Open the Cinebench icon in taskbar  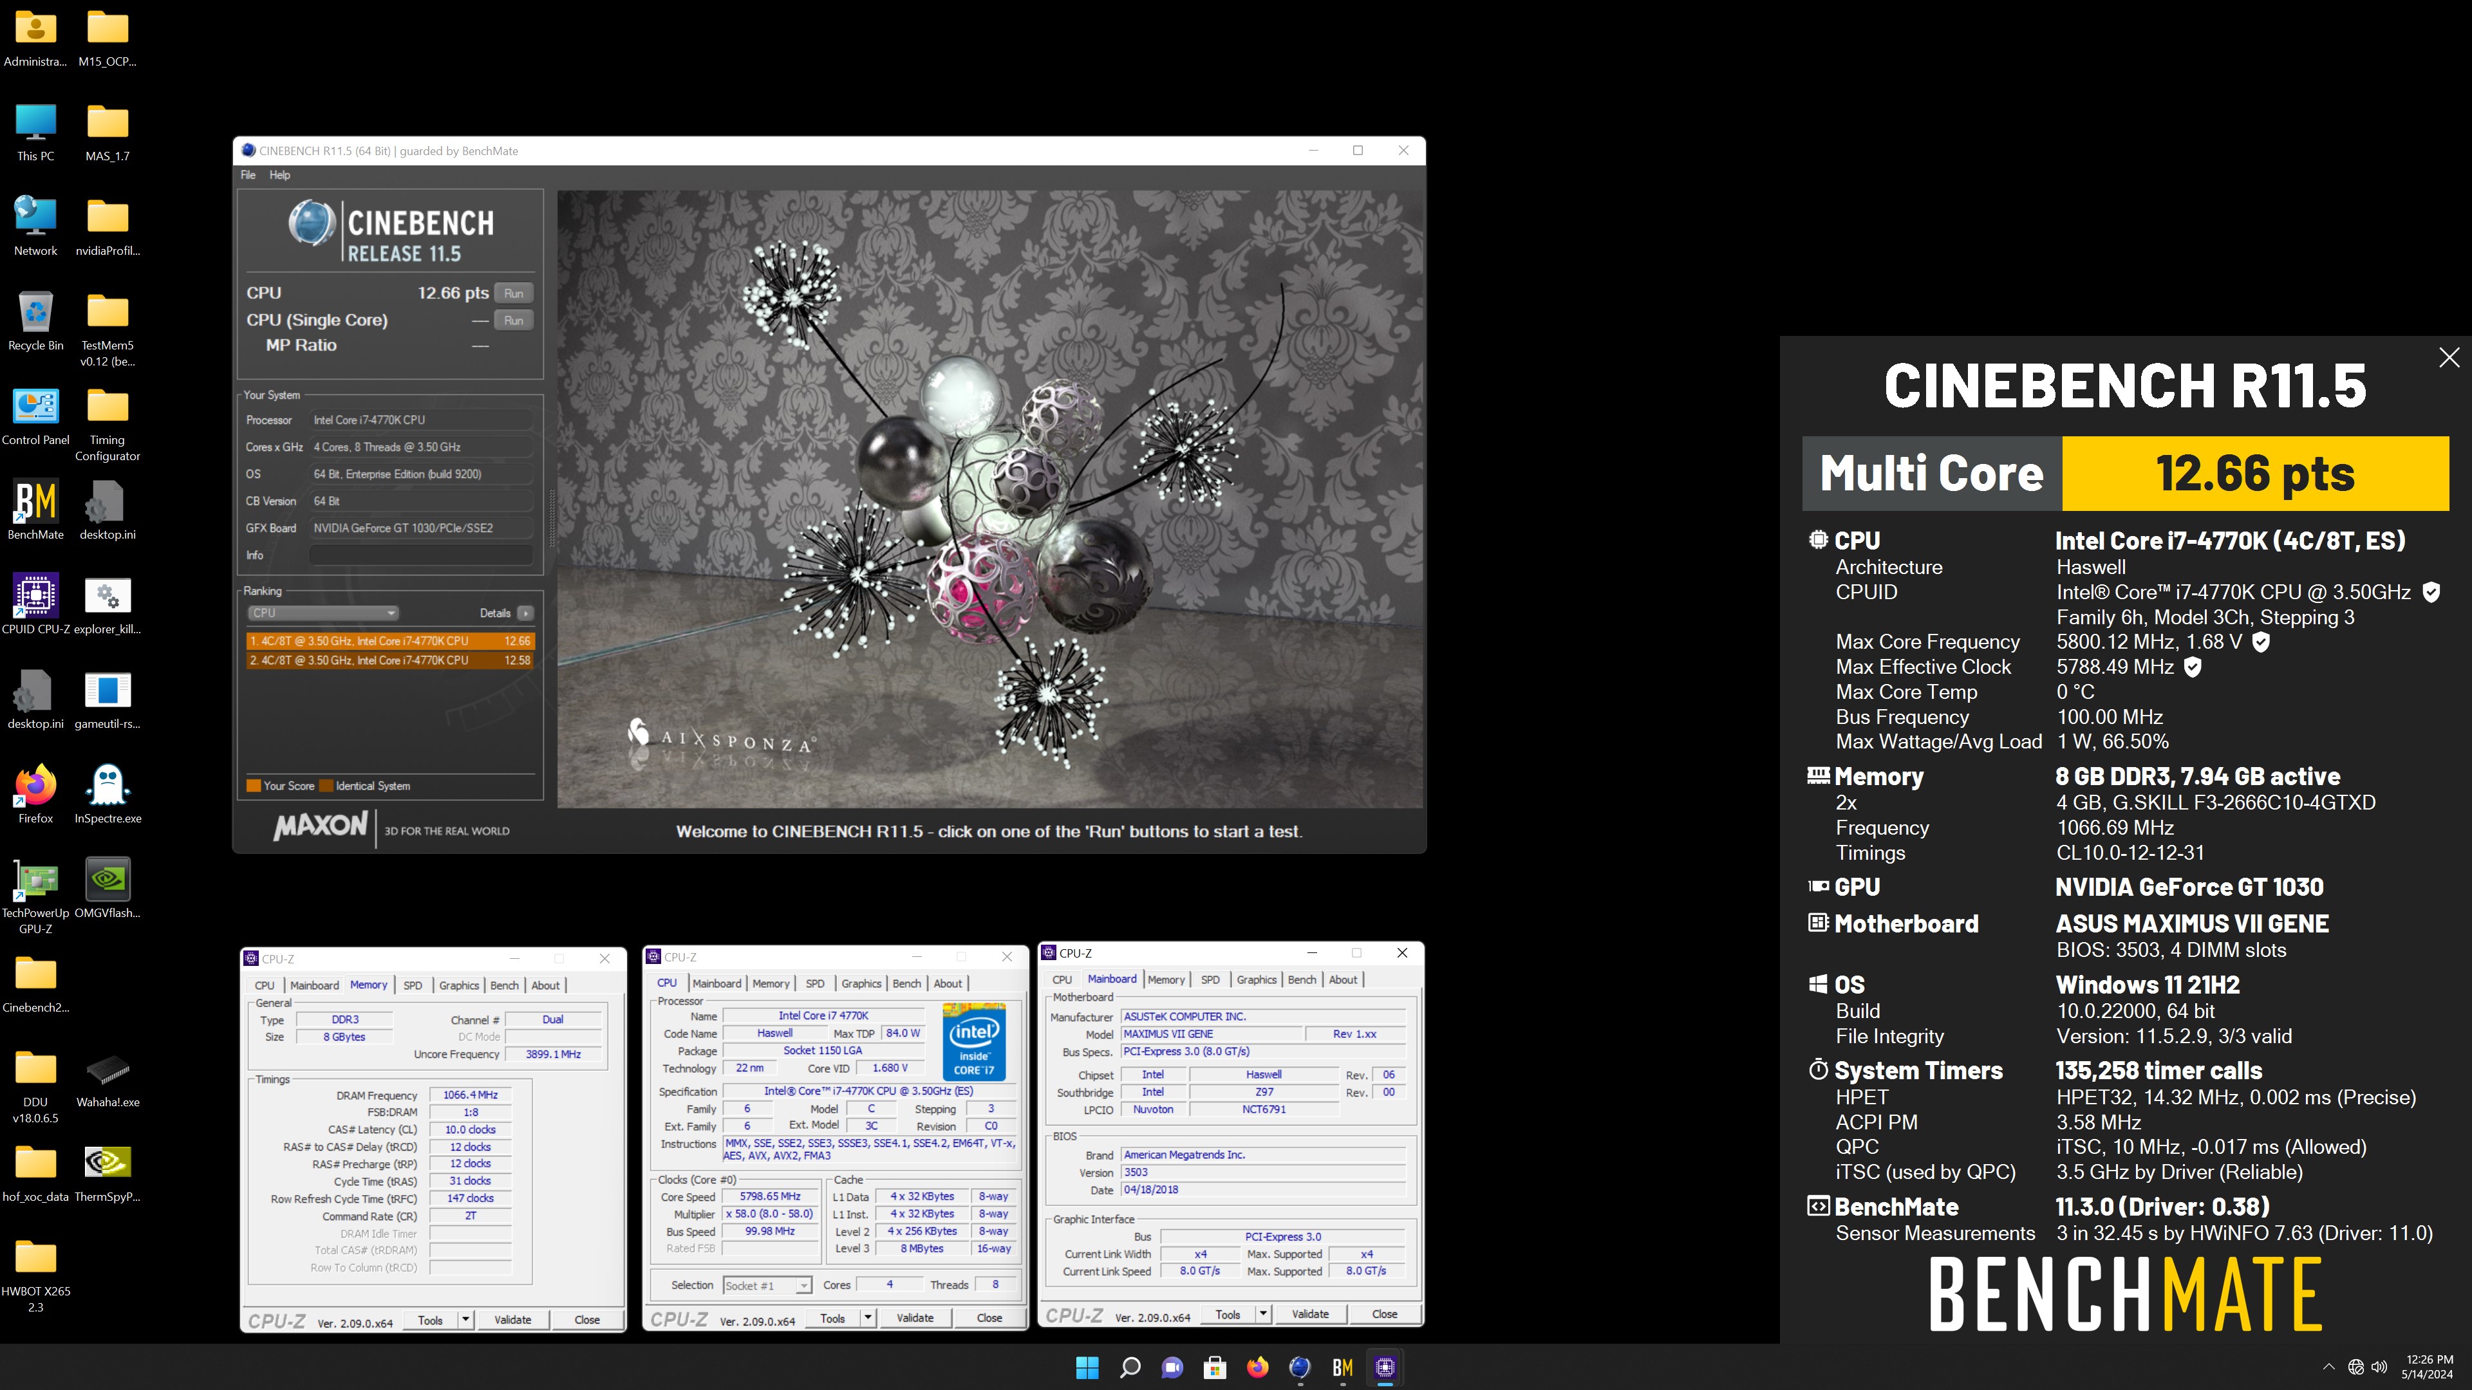(x=1299, y=1367)
